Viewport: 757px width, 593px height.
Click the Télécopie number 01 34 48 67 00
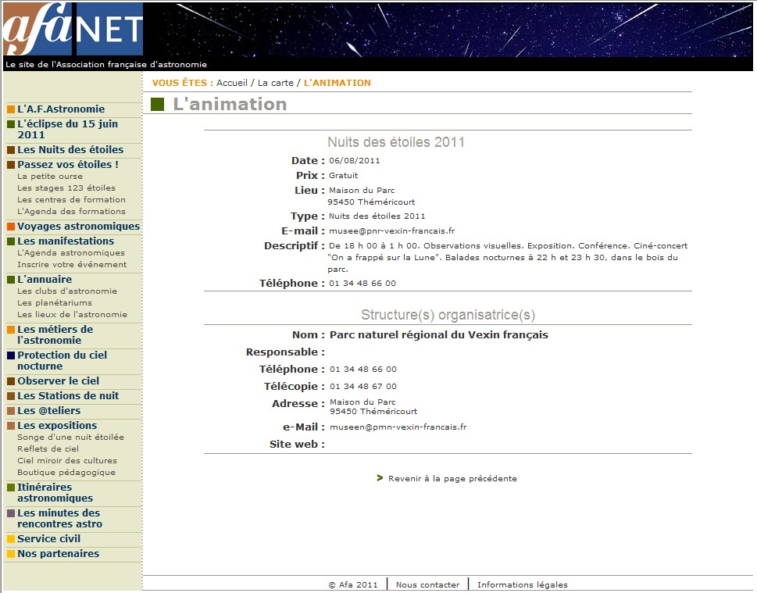click(363, 386)
